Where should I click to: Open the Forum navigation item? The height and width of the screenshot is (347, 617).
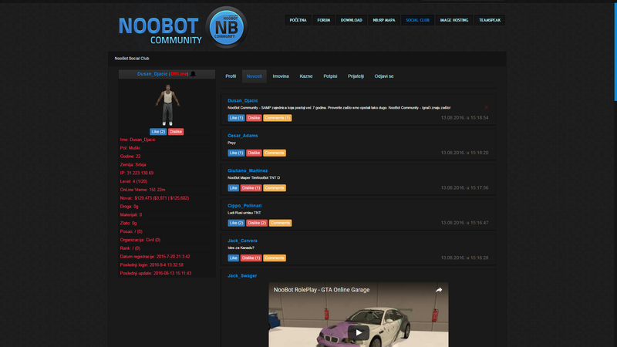323,20
